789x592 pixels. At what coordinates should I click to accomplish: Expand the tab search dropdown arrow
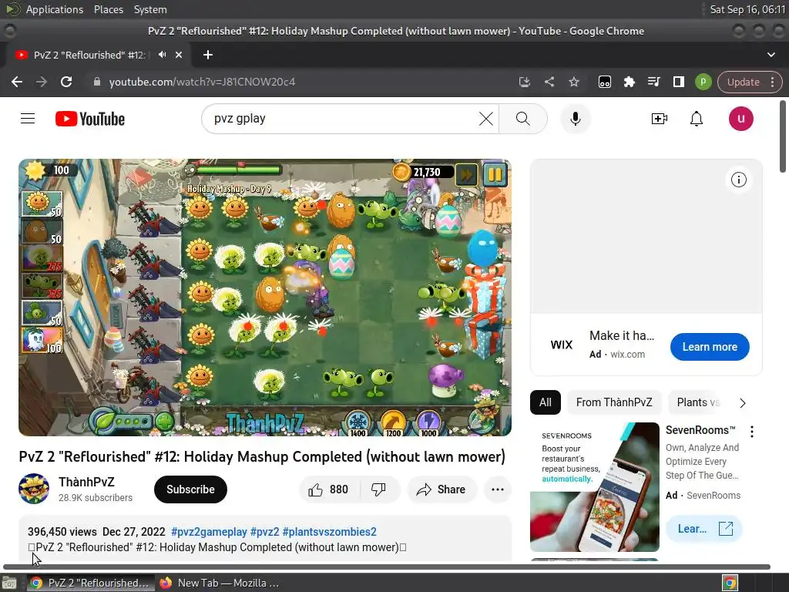click(x=771, y=55)
